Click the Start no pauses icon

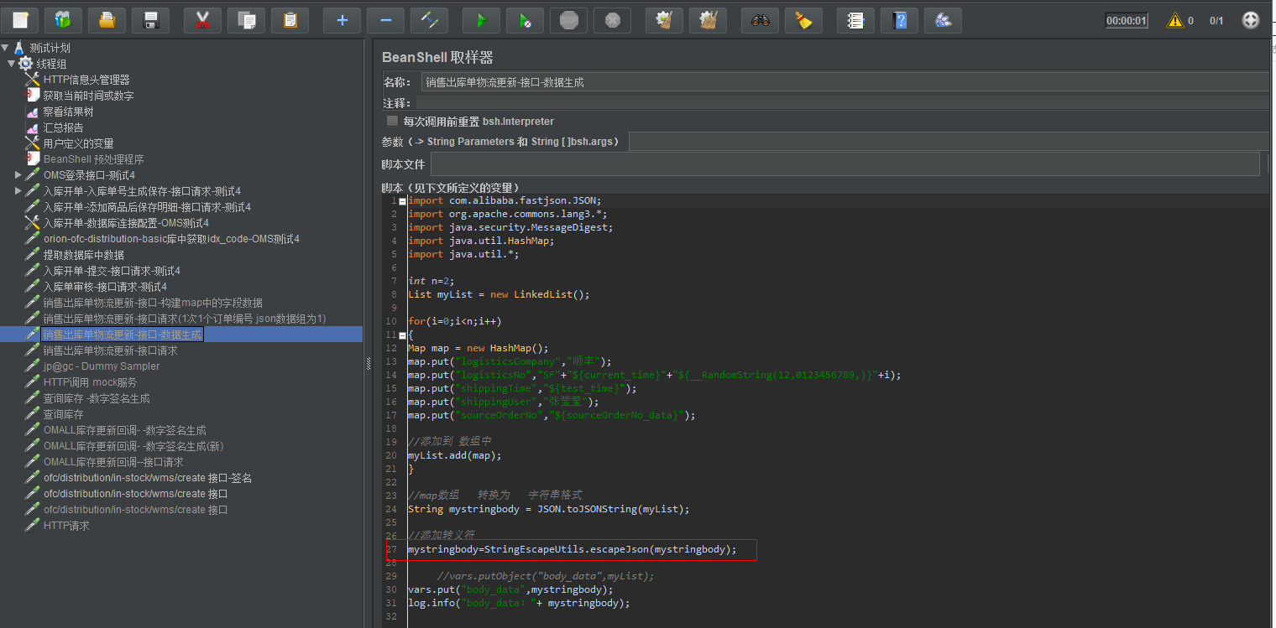pos(525,20)
